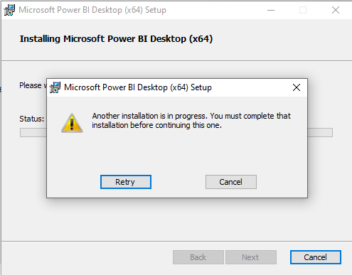Click the greyed-out Next button

tap(251, 257)
